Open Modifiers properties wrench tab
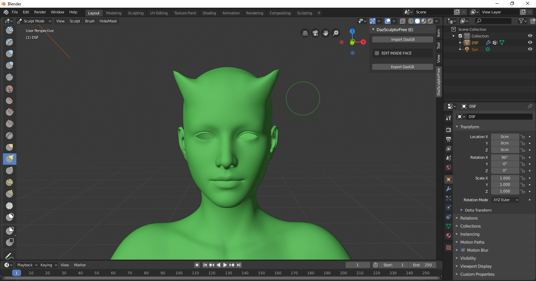 tap(449, 189)
